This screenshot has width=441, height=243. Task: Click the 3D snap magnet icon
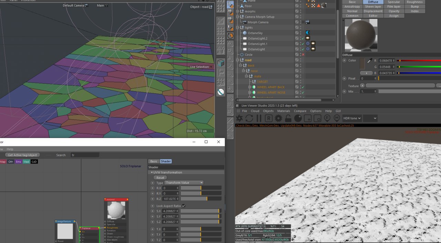tap(230, 12)
